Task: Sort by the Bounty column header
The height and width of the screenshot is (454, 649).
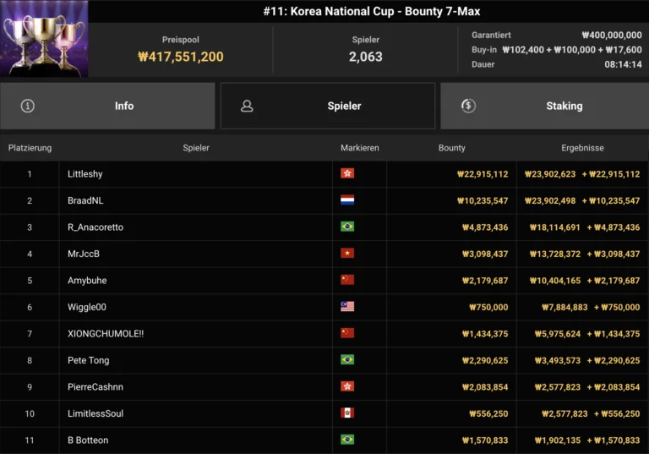Action: click(451, 148)
